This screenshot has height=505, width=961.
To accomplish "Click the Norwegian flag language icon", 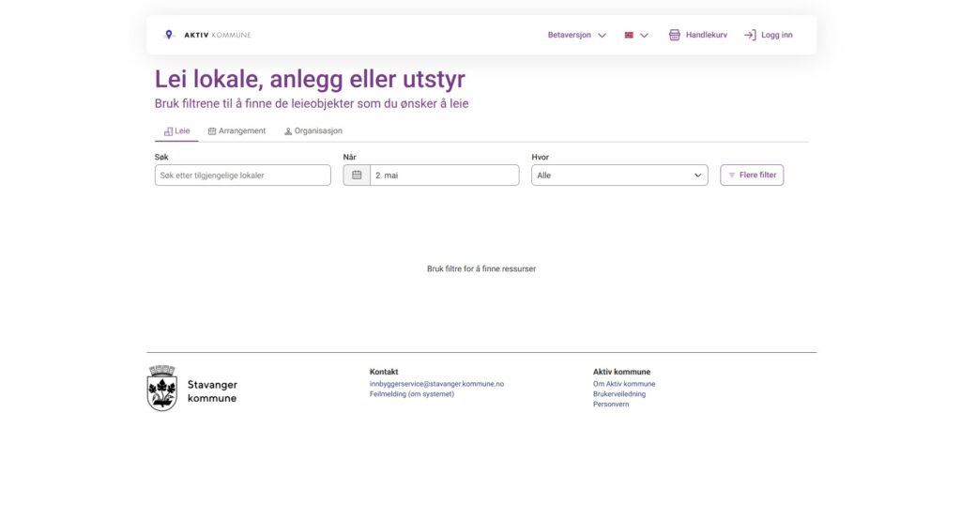I will coord(629,35).
